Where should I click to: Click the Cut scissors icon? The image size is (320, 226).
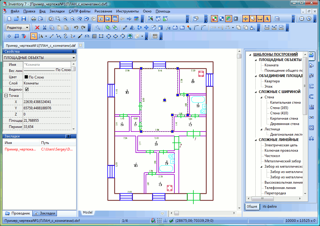click(44, 28)
